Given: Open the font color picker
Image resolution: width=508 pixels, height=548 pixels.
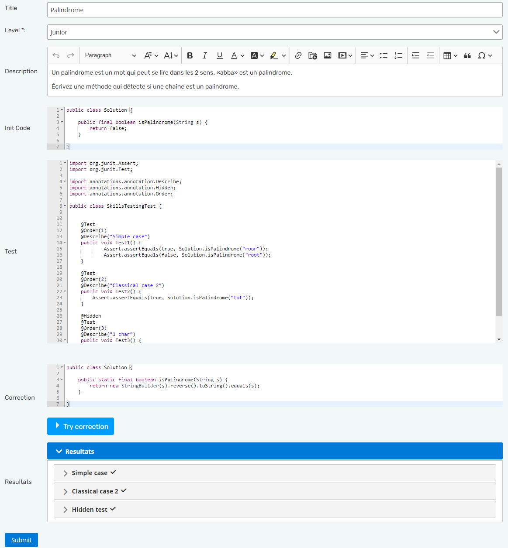Looking at the screenshot, I should tap(237, 55).
